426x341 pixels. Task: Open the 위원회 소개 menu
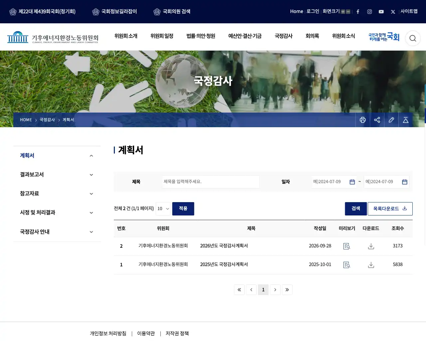126,36
